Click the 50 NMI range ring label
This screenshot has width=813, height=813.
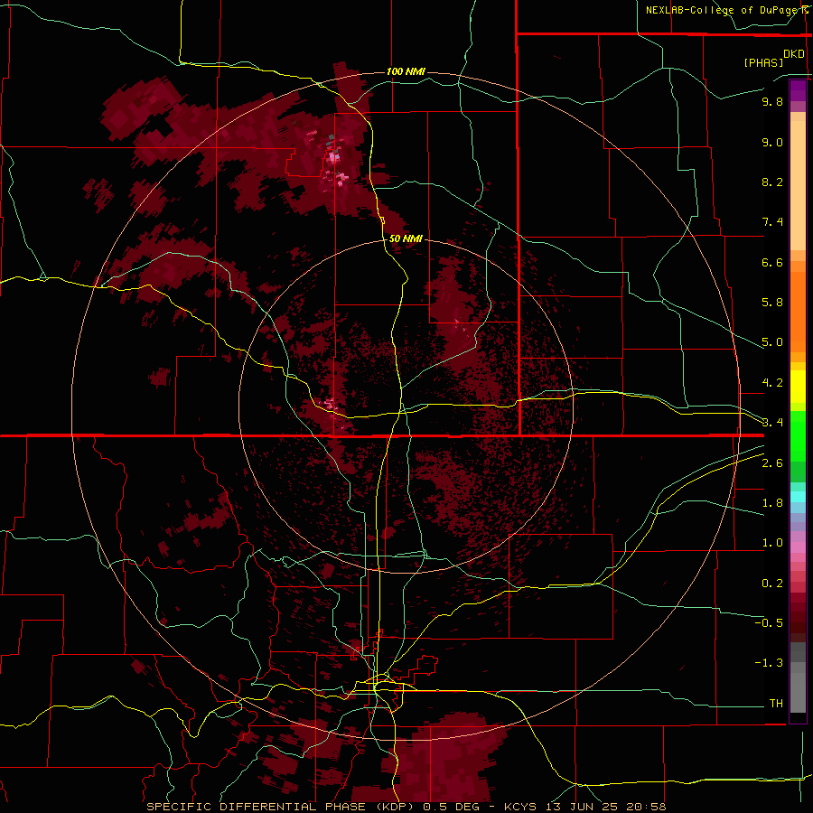[406, 238]
